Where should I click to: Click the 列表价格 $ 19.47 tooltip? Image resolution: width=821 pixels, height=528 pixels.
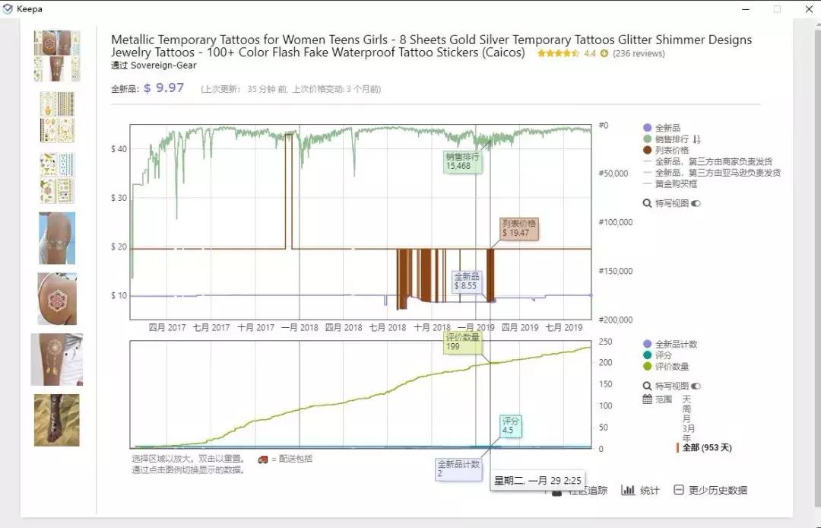click(x=518, y=228)
